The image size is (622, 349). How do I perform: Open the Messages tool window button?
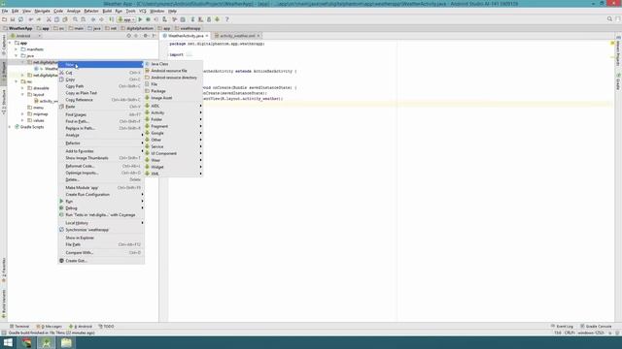[x=50, y=327]
